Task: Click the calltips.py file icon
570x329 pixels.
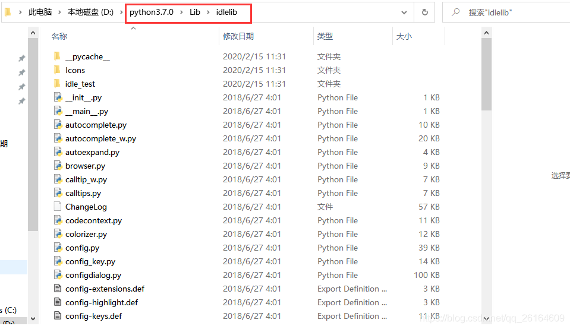Action: 58,193
